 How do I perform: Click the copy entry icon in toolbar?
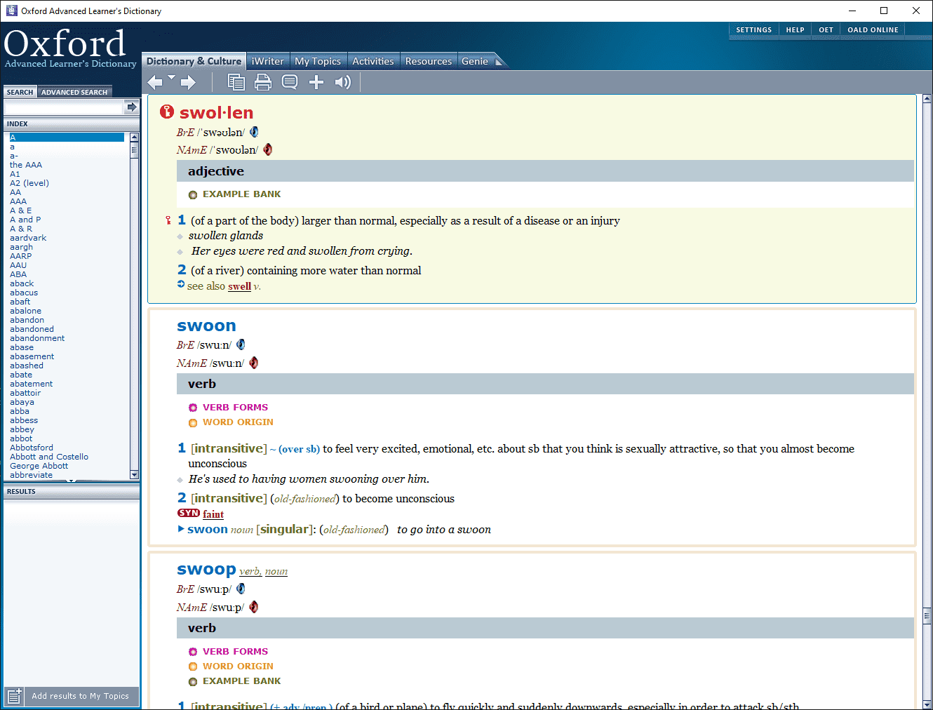[x=236, y=83]
